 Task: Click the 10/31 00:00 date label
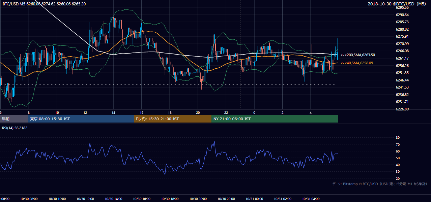click(x=254, y=199)
